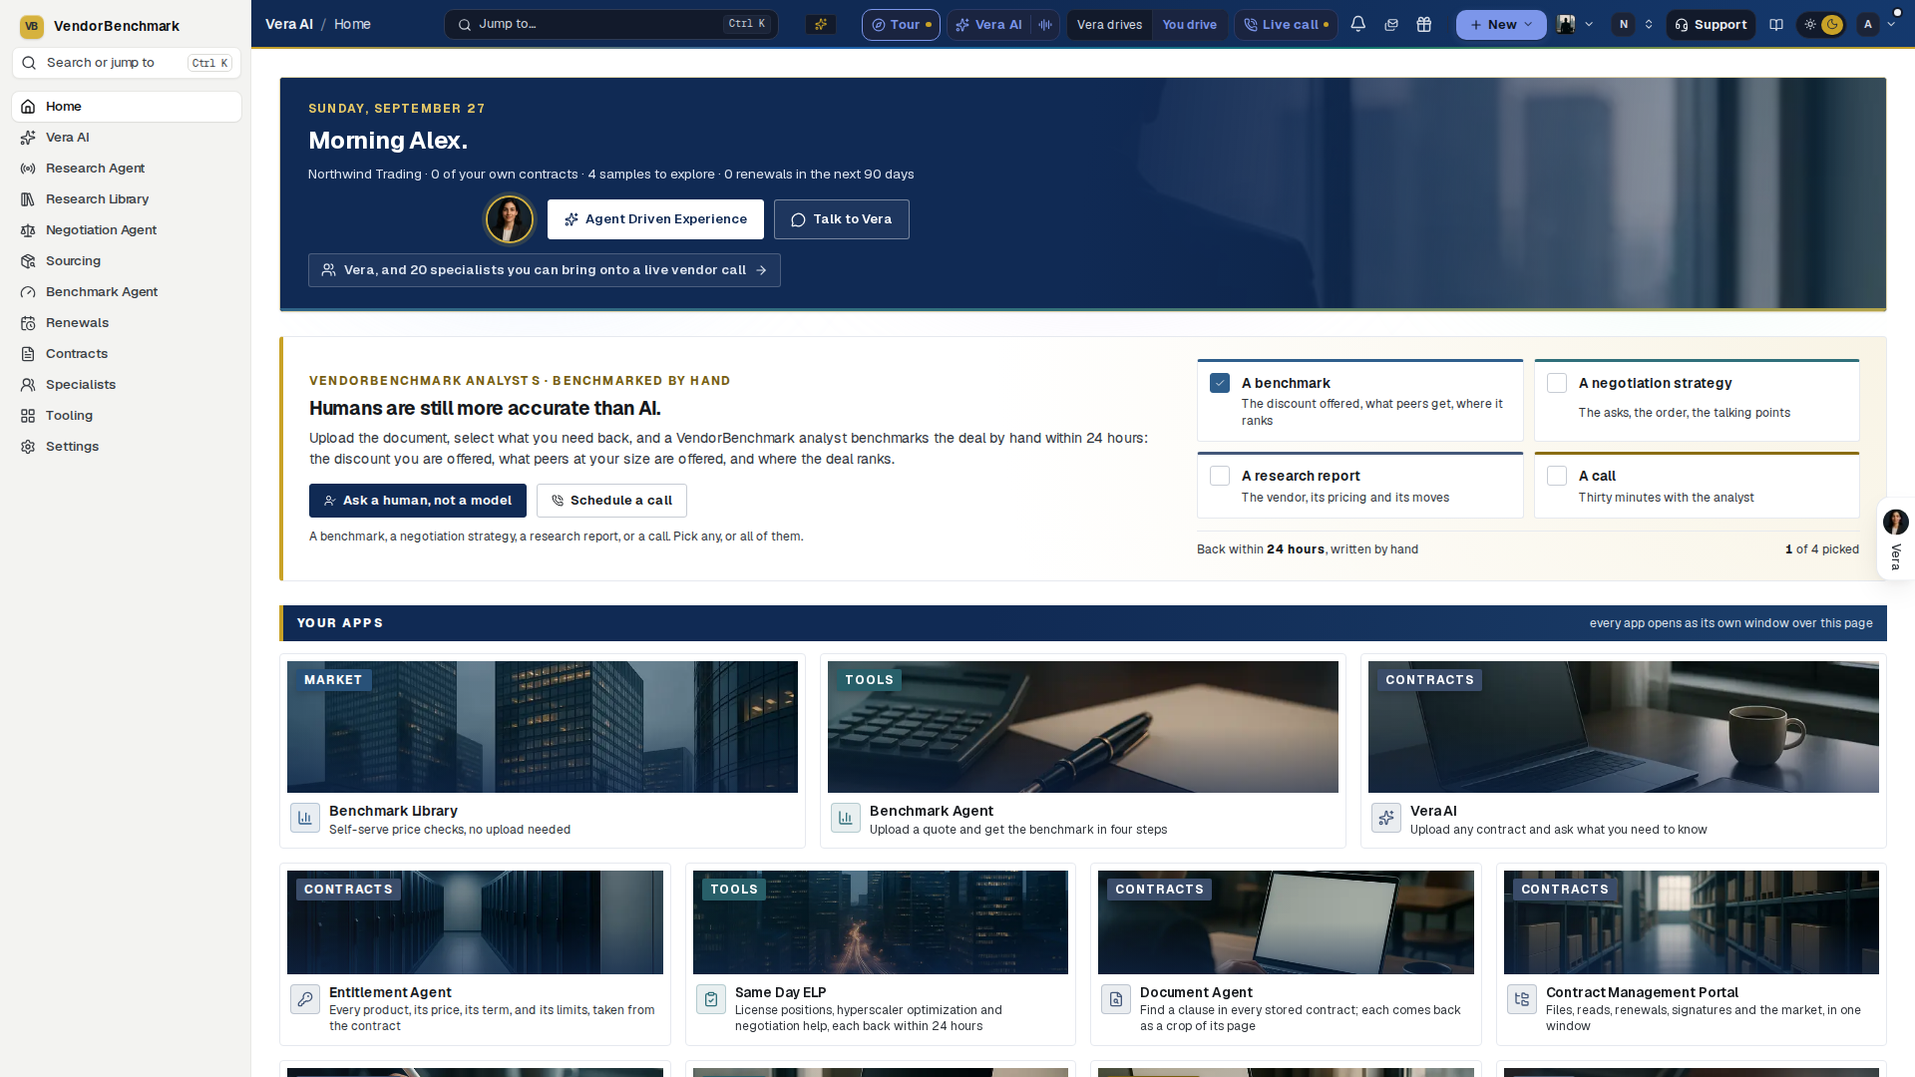Click the voice waveform icon beside Vera AI
Image resolution: width=1915 pixels, height=1077 pixels.
point(1044,25)
